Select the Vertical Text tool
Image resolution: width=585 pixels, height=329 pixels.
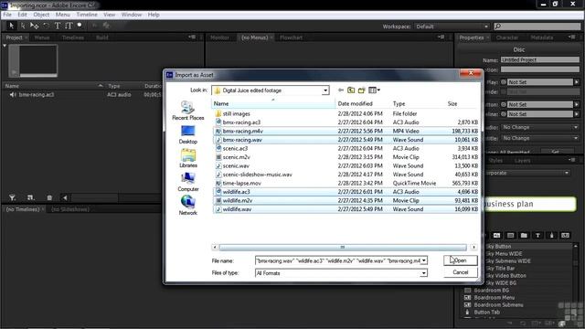pyautogui.click(x=69, y=26)
